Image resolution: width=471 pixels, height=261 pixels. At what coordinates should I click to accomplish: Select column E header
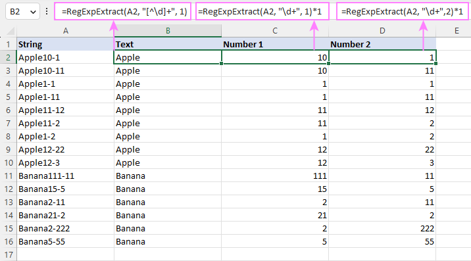(457, 31)
